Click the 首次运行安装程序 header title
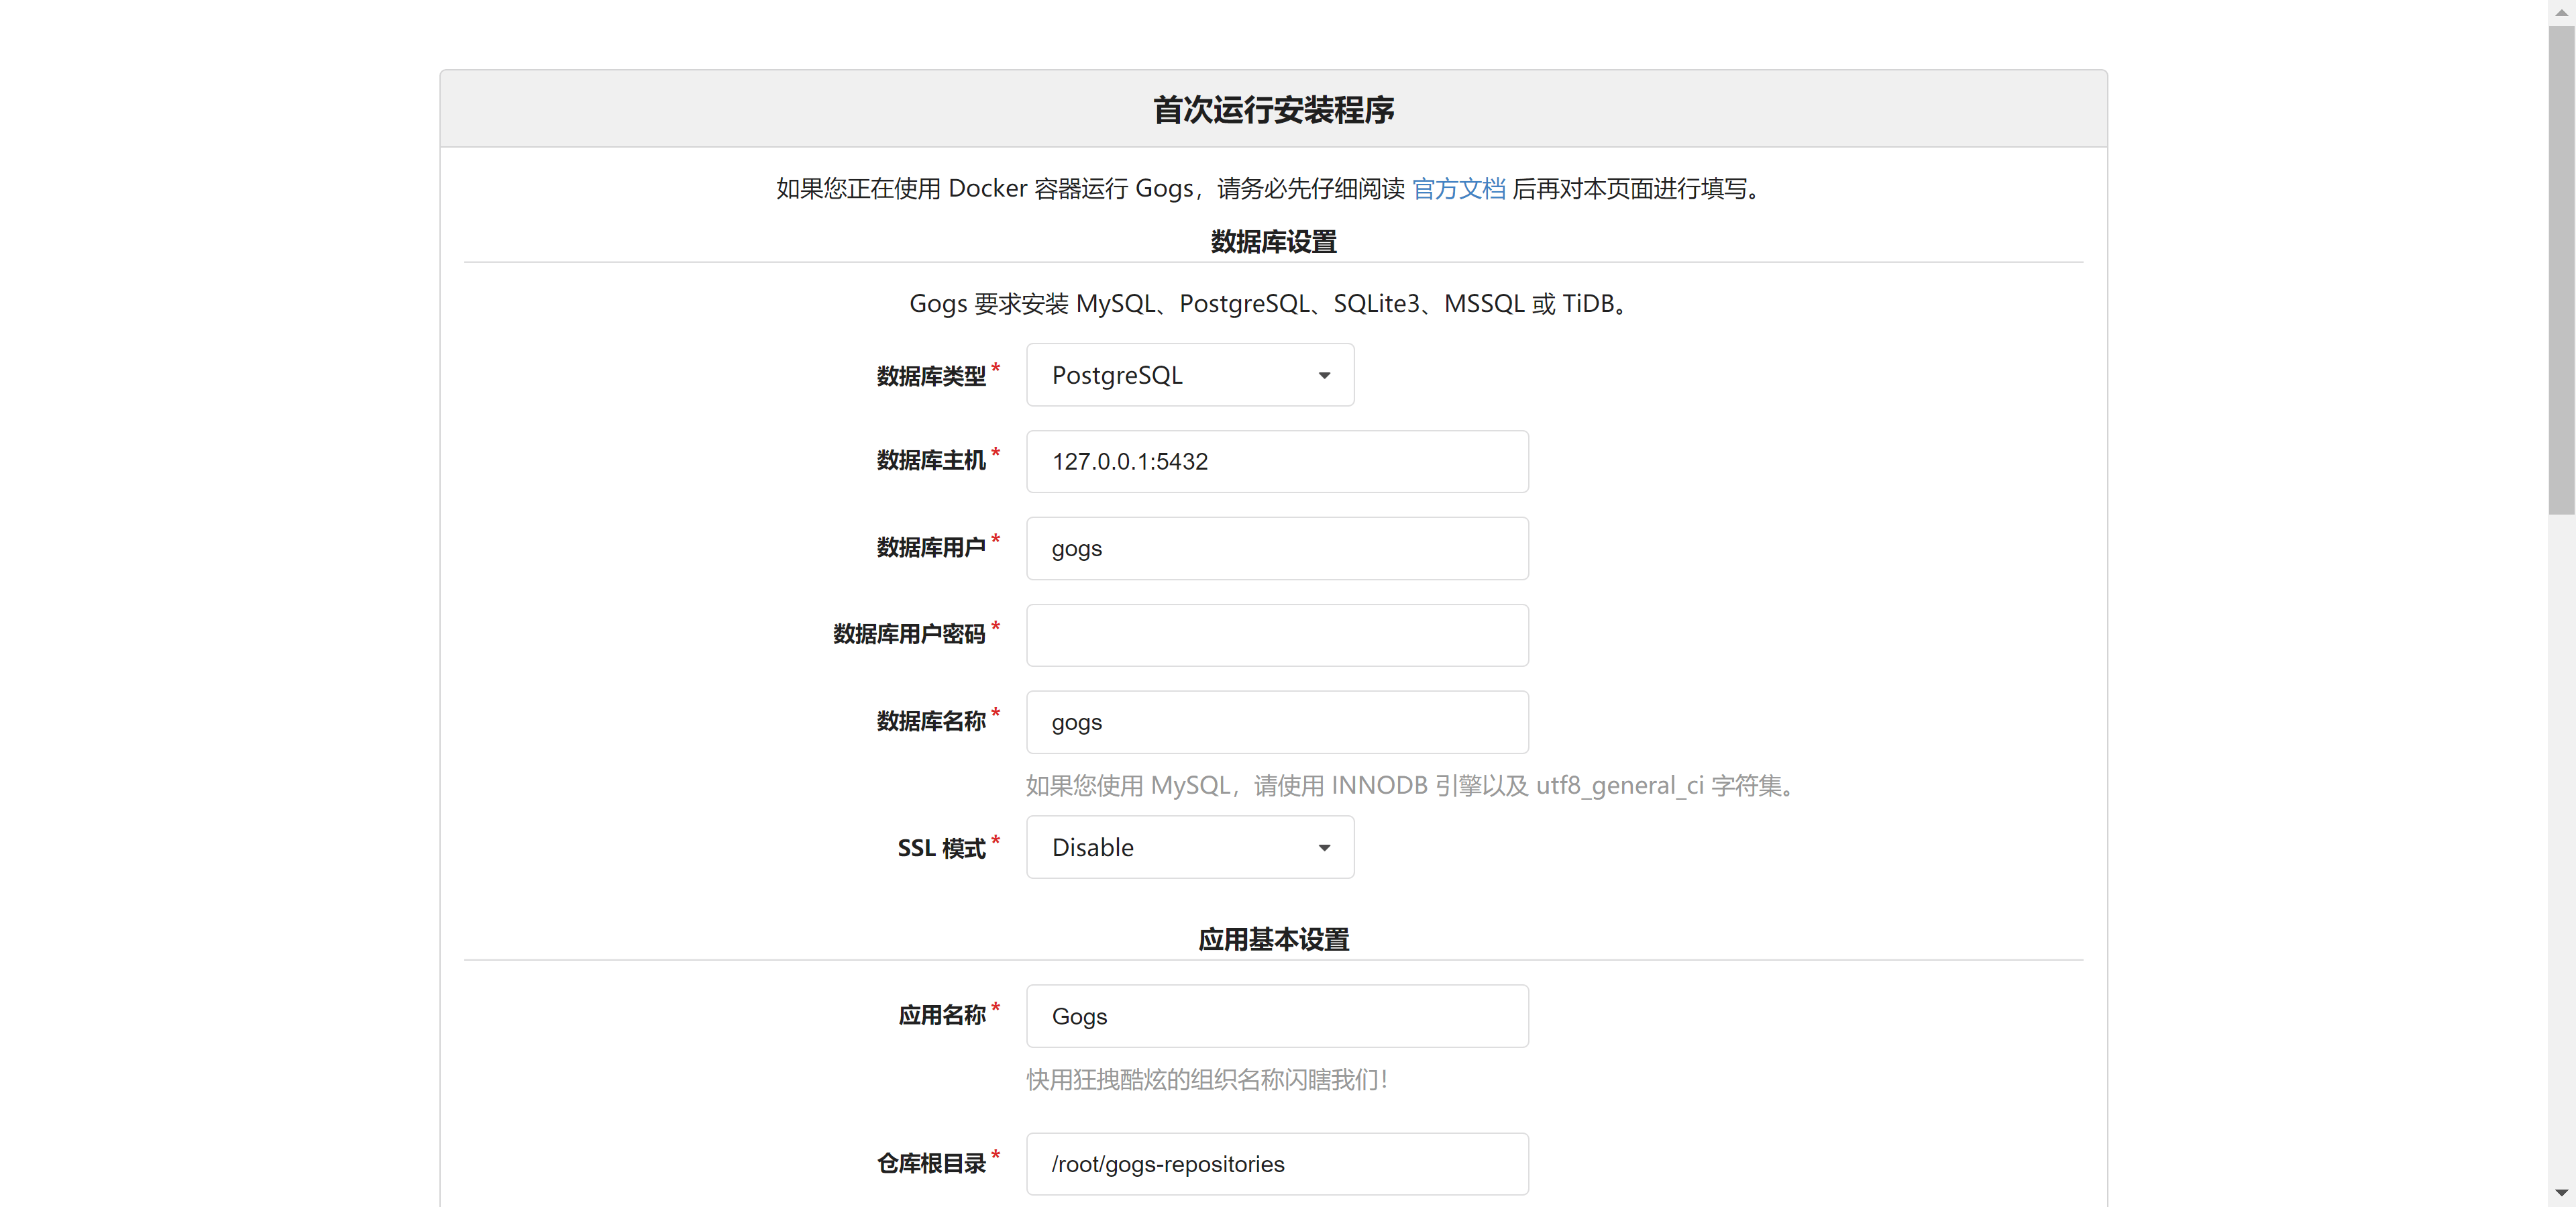This screenshot has height=1207, width=2576. [x=1273, y=110]
